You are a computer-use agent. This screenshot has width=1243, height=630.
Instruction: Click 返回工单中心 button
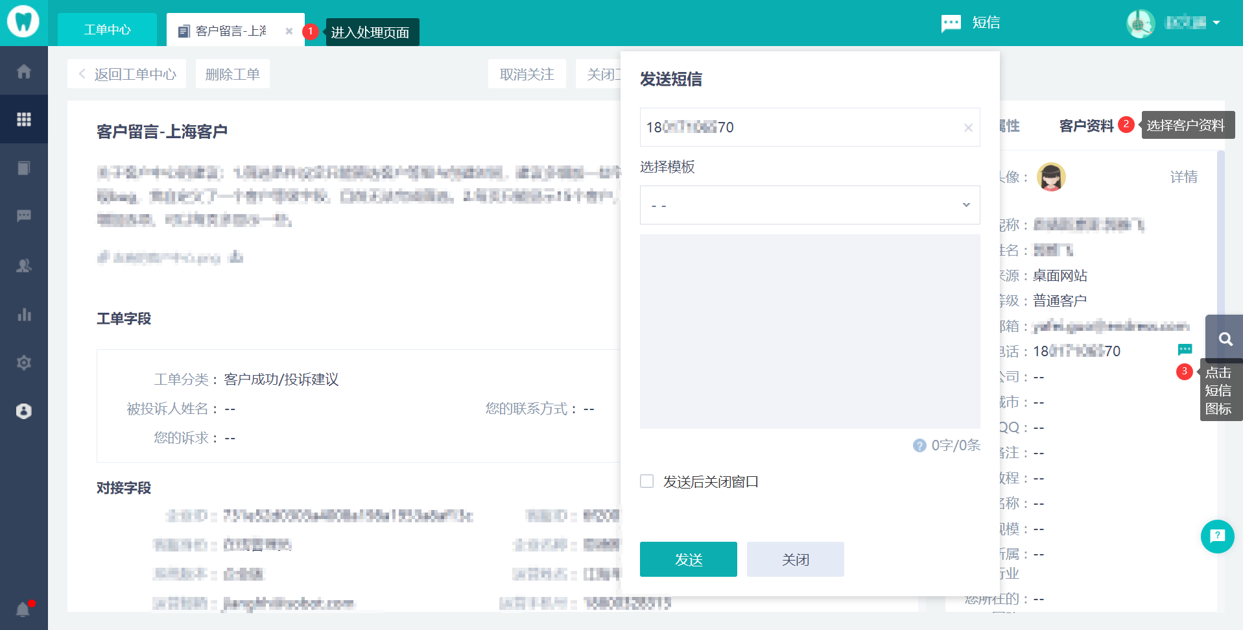[x=126, y=74]
